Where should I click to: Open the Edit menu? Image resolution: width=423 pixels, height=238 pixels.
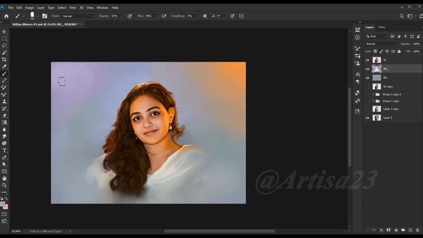coord(19,7)
